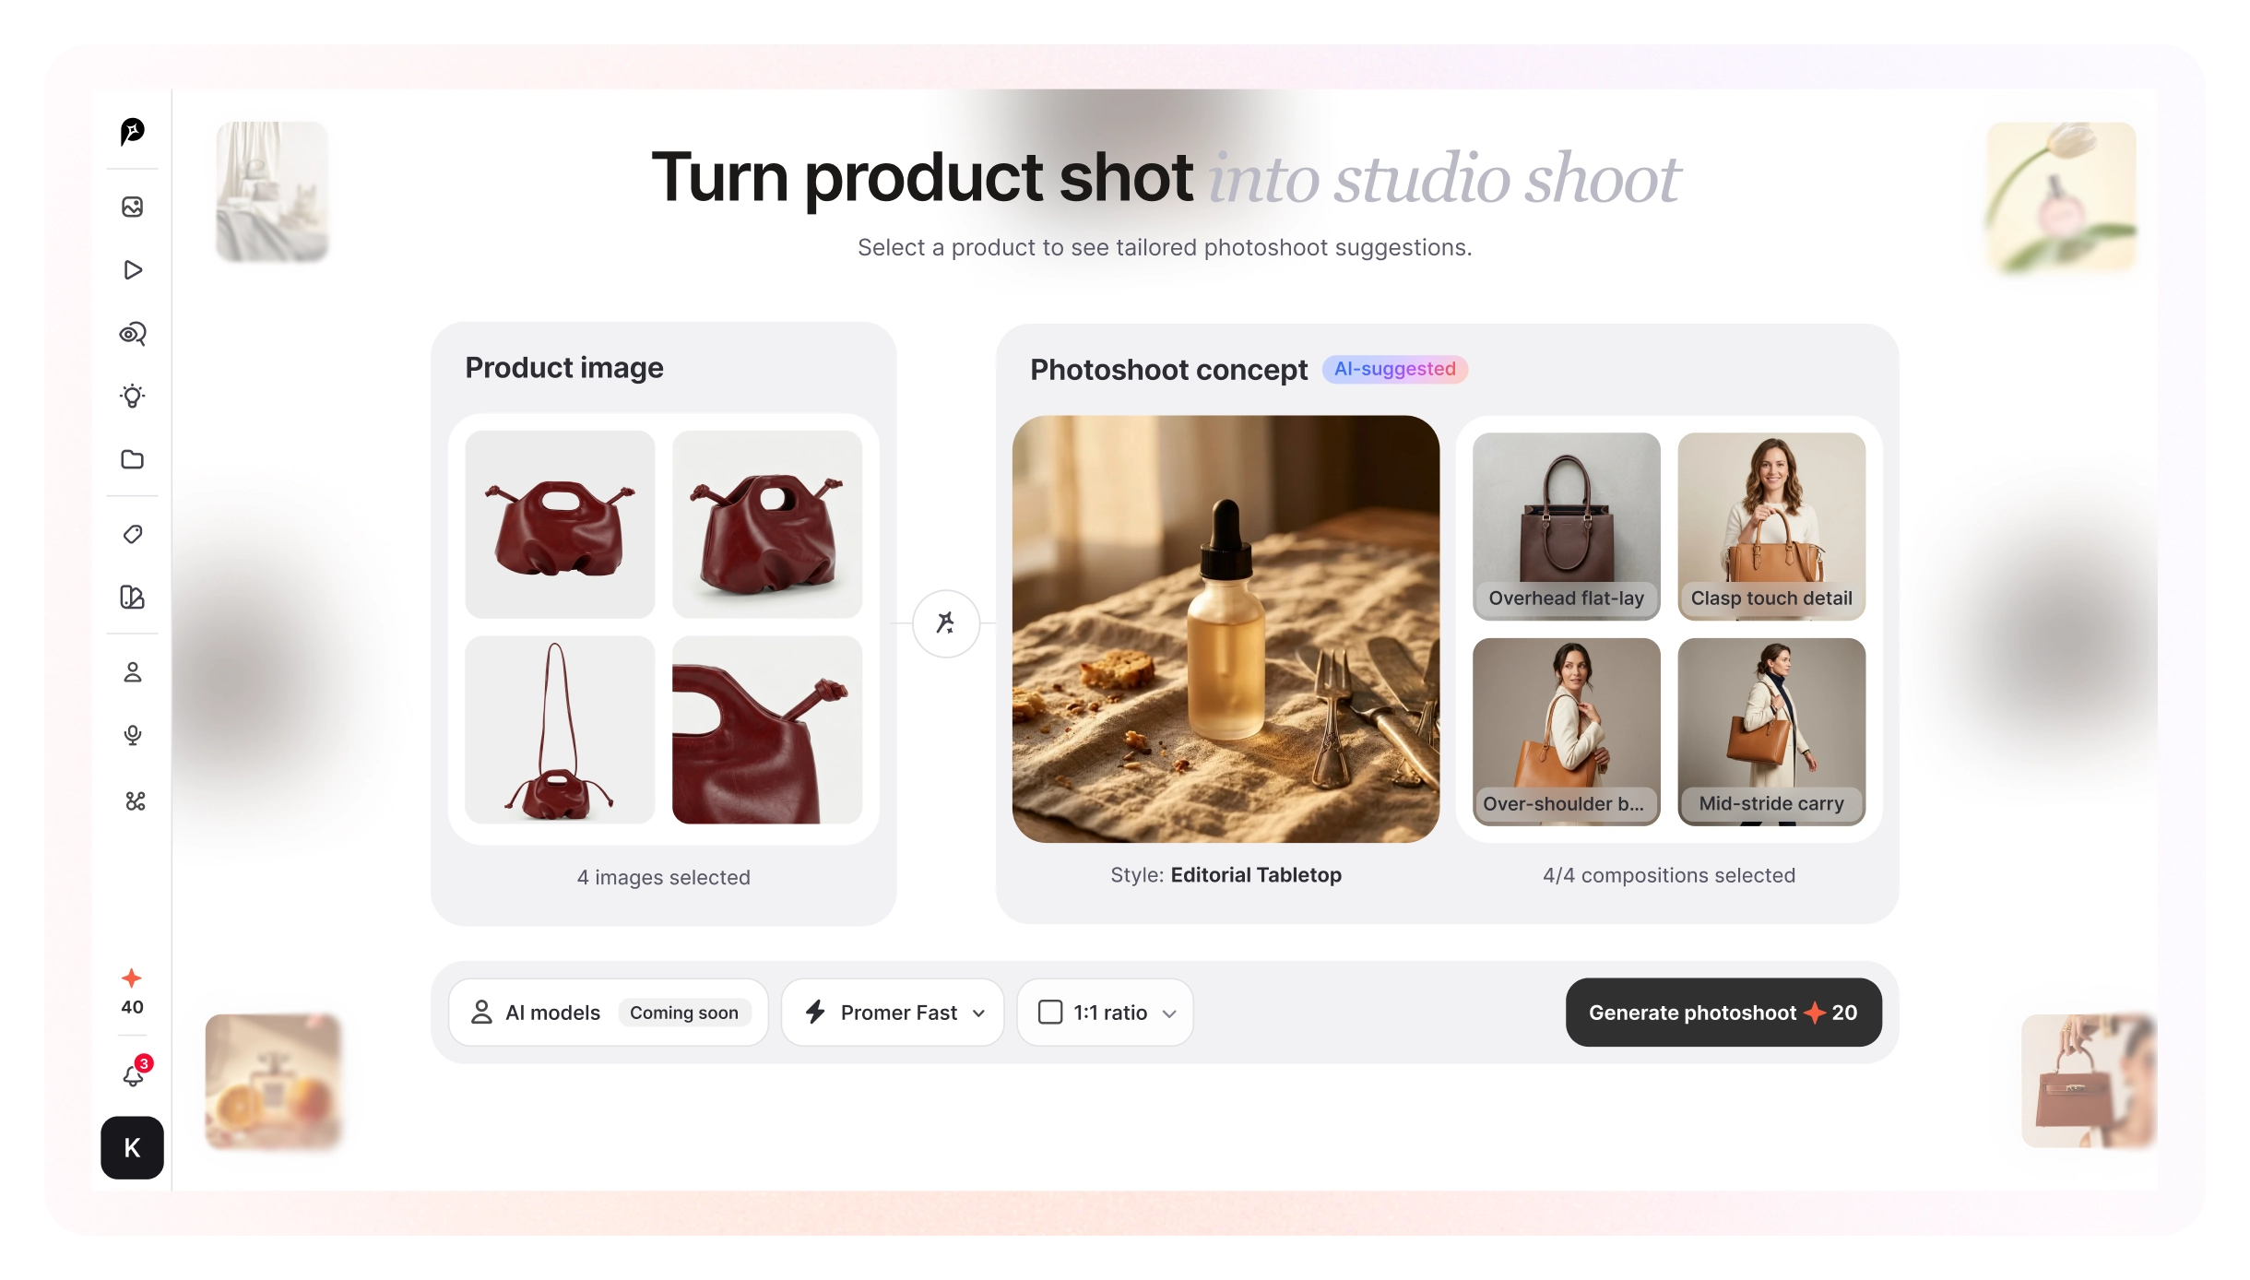Open notifications bell with 3 badge
Screen dimensions: 2250x1280
135,1073
